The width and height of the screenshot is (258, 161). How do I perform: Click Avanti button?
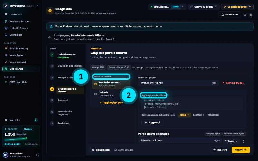click(241, 150)
